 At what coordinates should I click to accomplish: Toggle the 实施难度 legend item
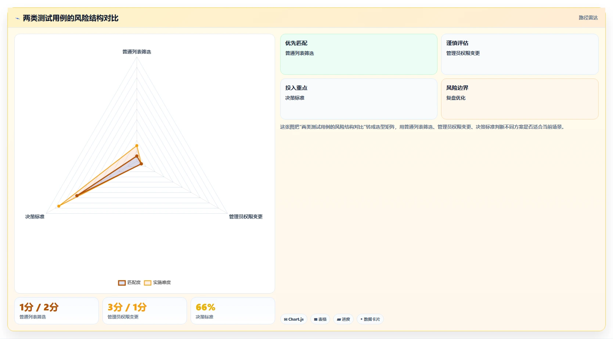157,283
